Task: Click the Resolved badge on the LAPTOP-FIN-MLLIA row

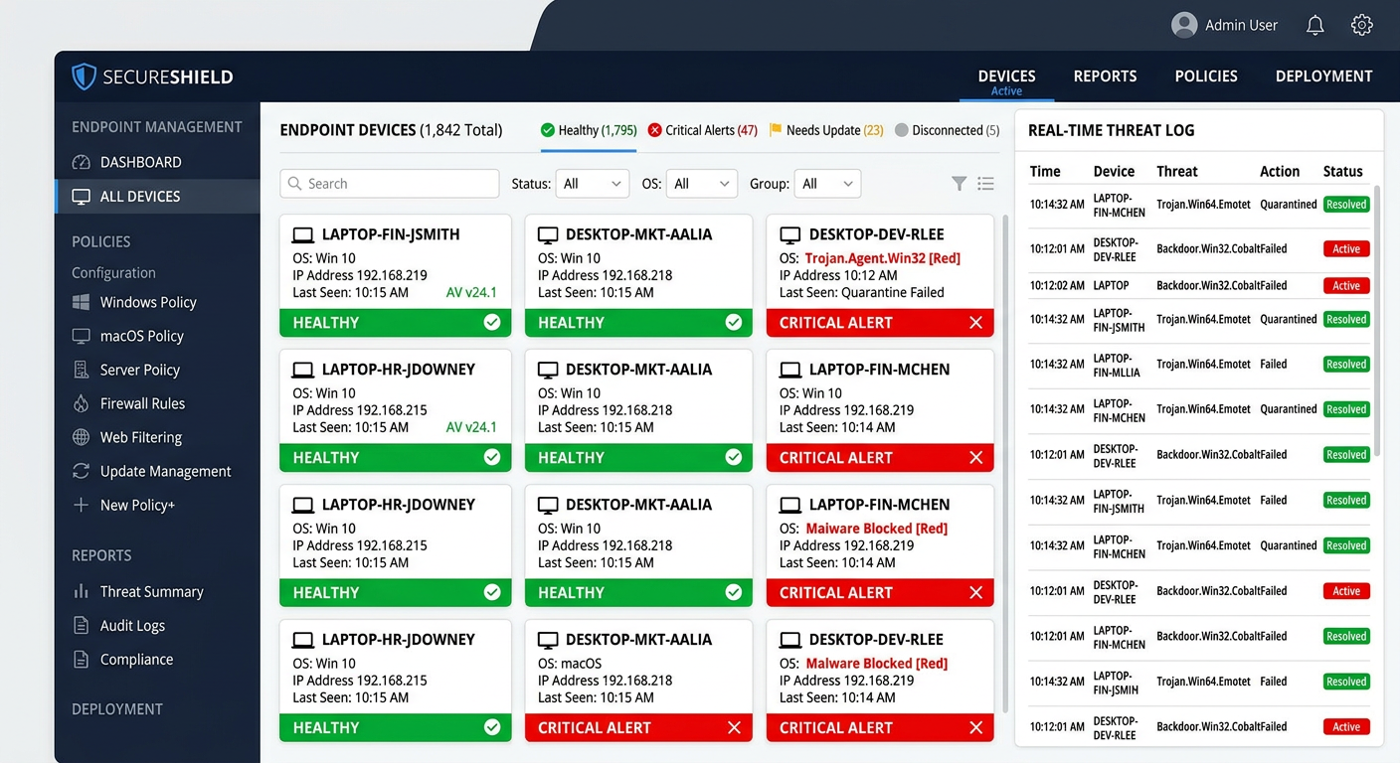Action: pyautogui.click(x=1346, y=365)
